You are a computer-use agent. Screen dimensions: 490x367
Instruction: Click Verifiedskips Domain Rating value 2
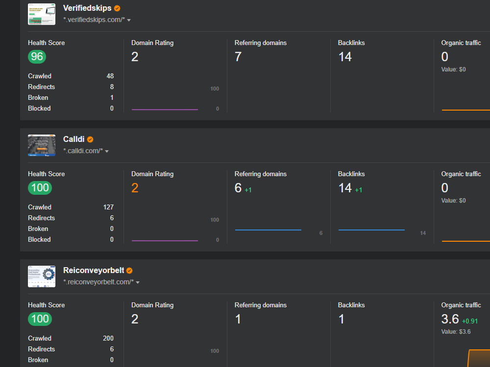point(135,57)
